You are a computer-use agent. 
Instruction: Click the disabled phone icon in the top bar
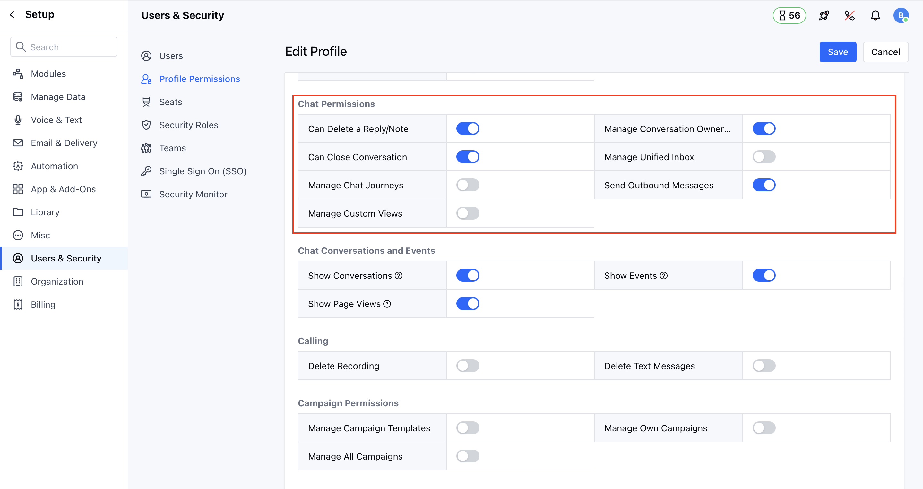pyautogui.click(x=849, y=15)
